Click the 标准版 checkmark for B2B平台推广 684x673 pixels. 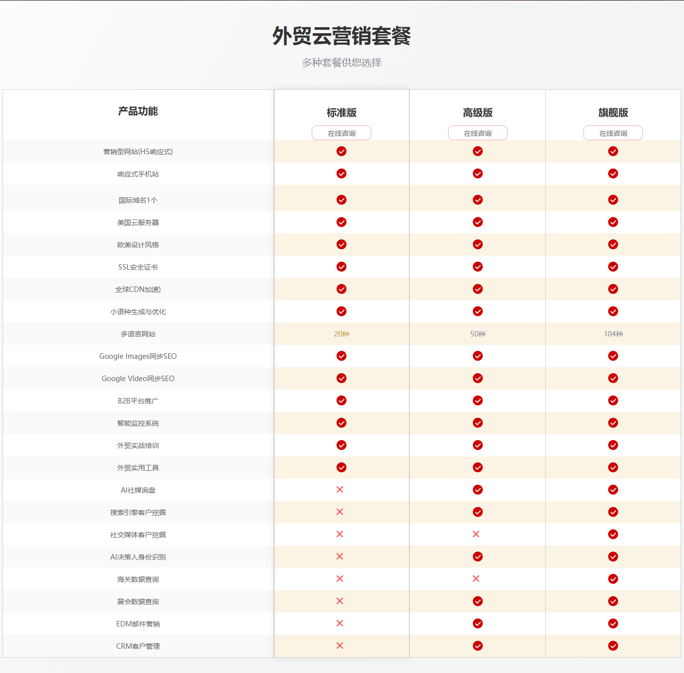342,400
